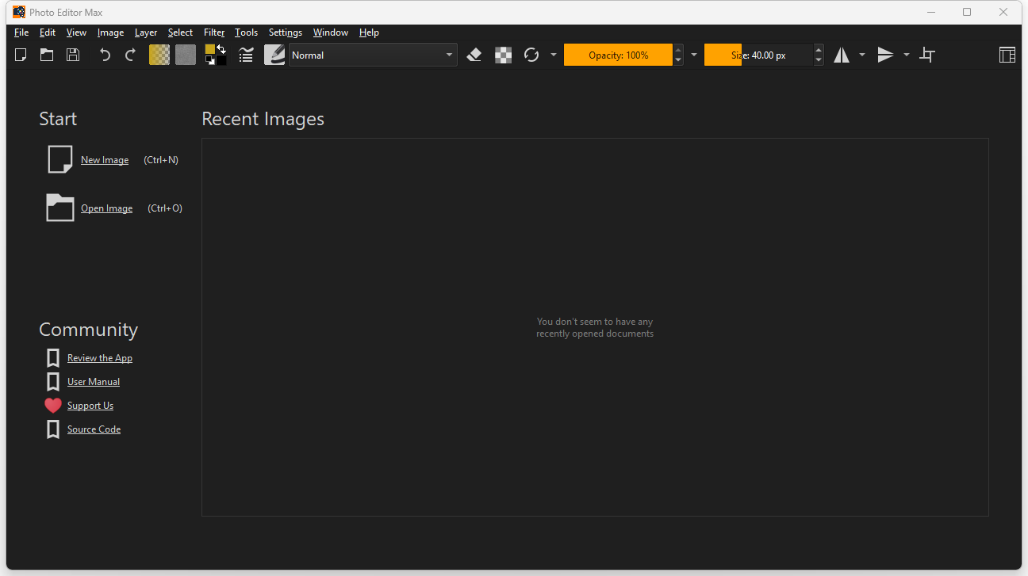Click the large New Image page icon
Viewport: 1028px width, 576px height.
point(60,159)
